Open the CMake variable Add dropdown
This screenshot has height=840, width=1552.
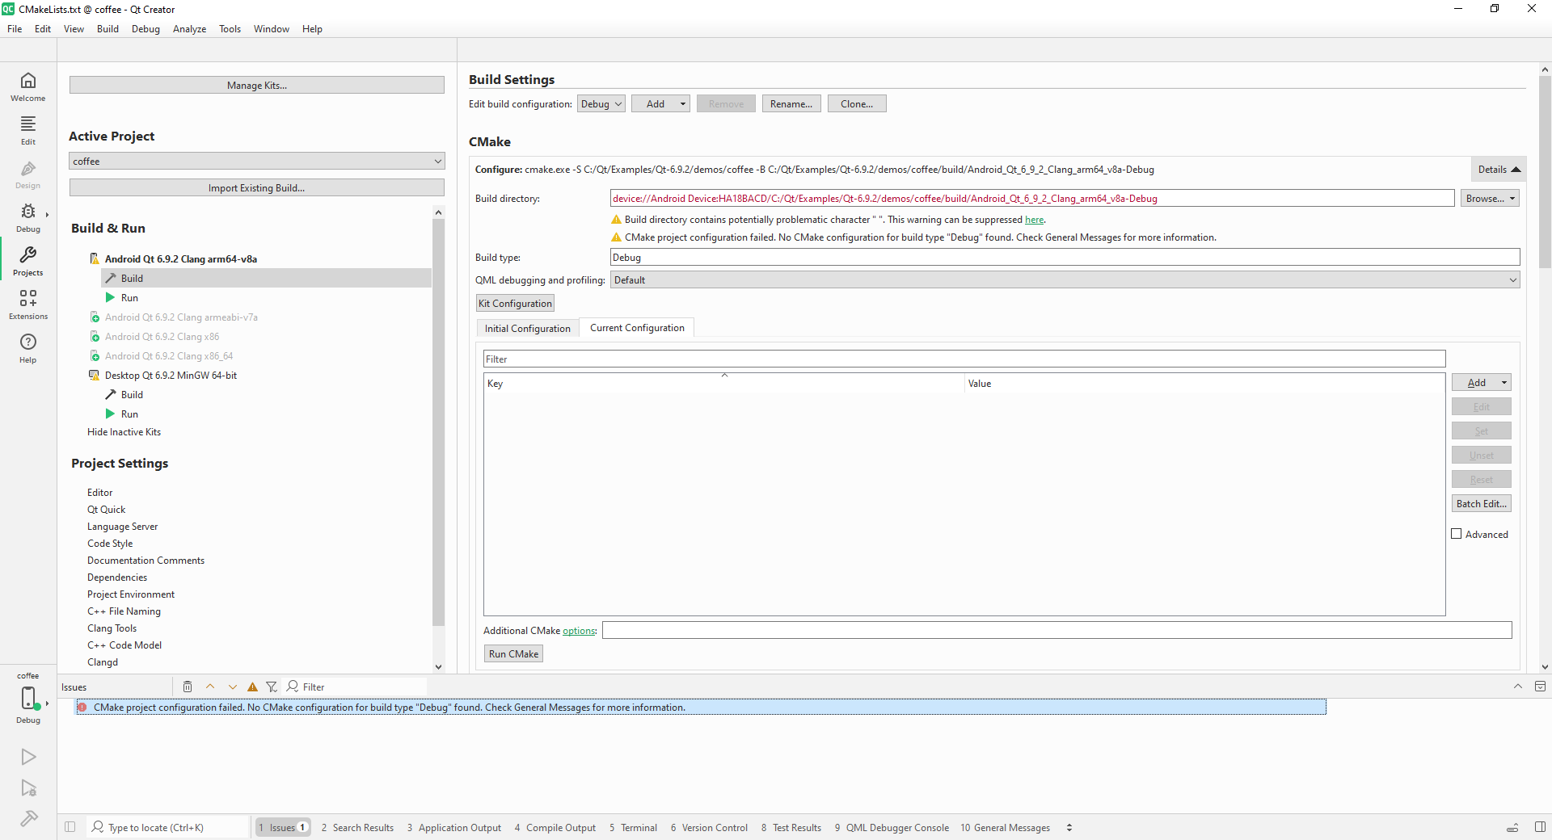point(1482,383)
